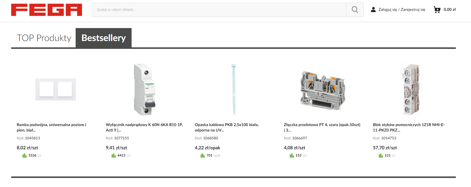This screenshot has height=187, width=471.
Task: Click the white double frame product image
Action: 56,89
